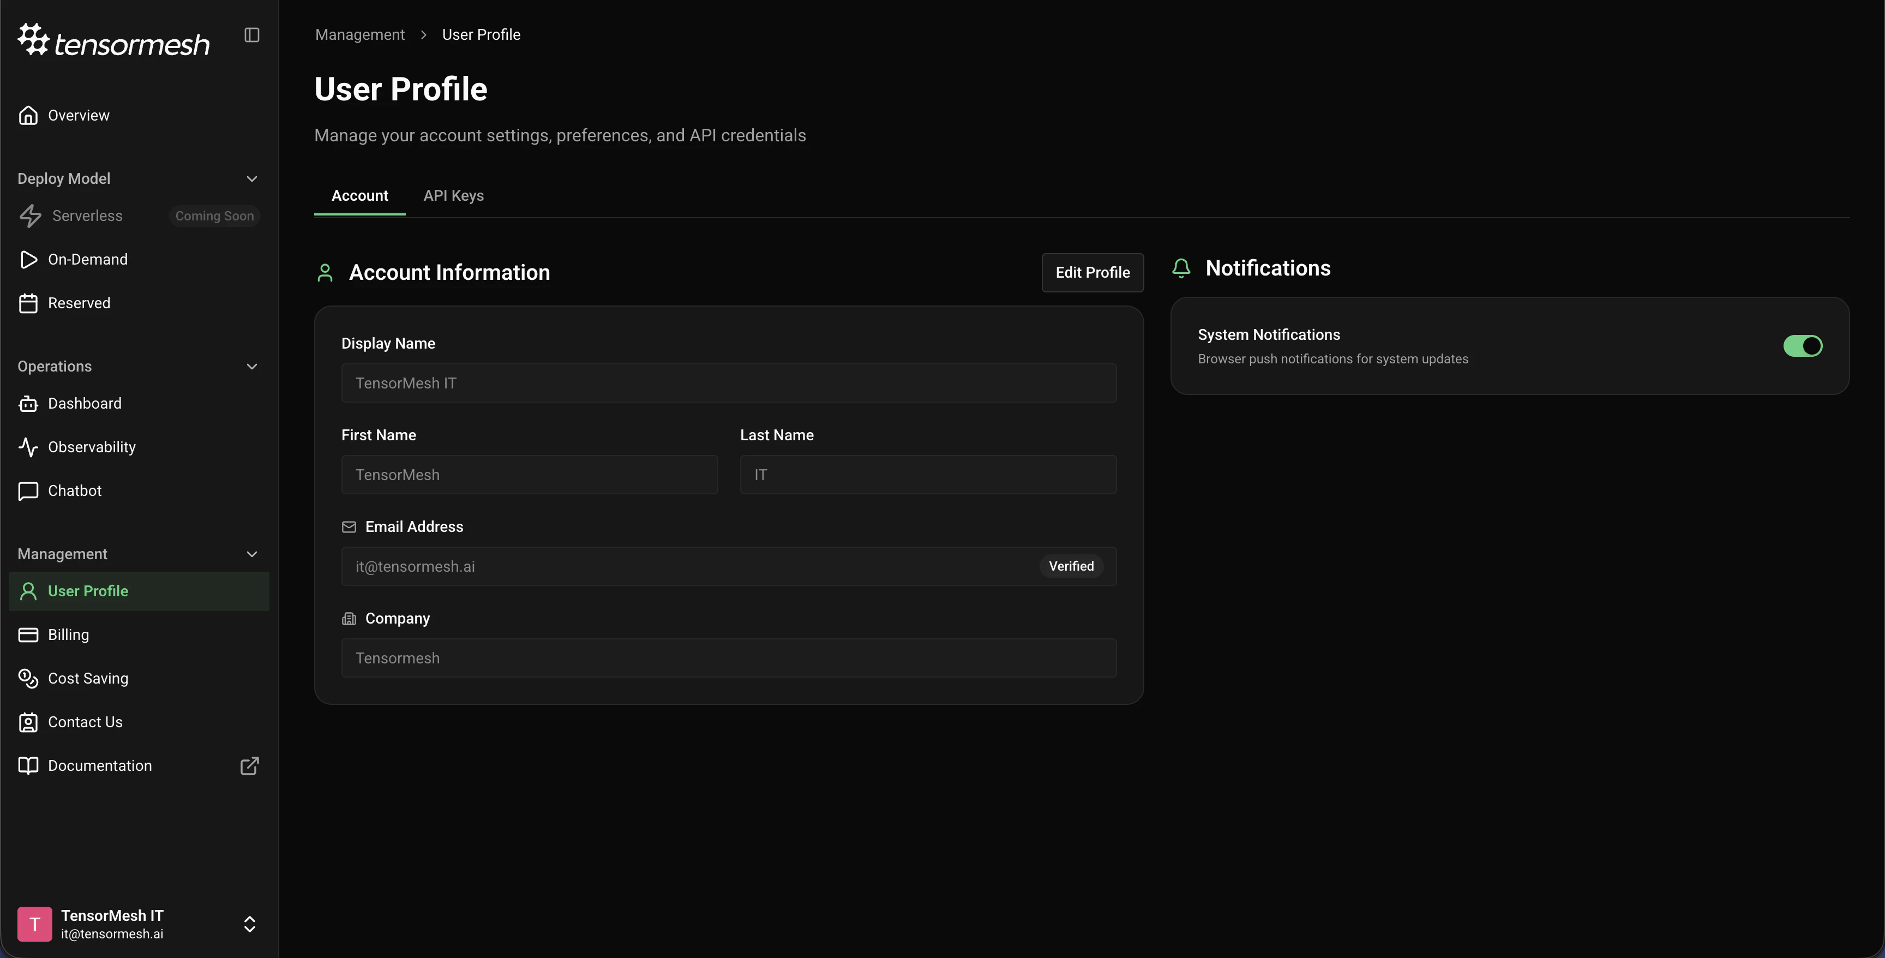1885x958 pixels.
Task: Open the account switcher chevron at bottom left
Action: click(249, 924)
